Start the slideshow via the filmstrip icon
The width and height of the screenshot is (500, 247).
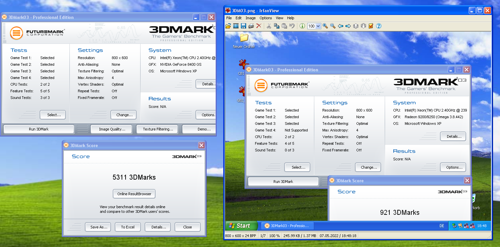point(236,26)
